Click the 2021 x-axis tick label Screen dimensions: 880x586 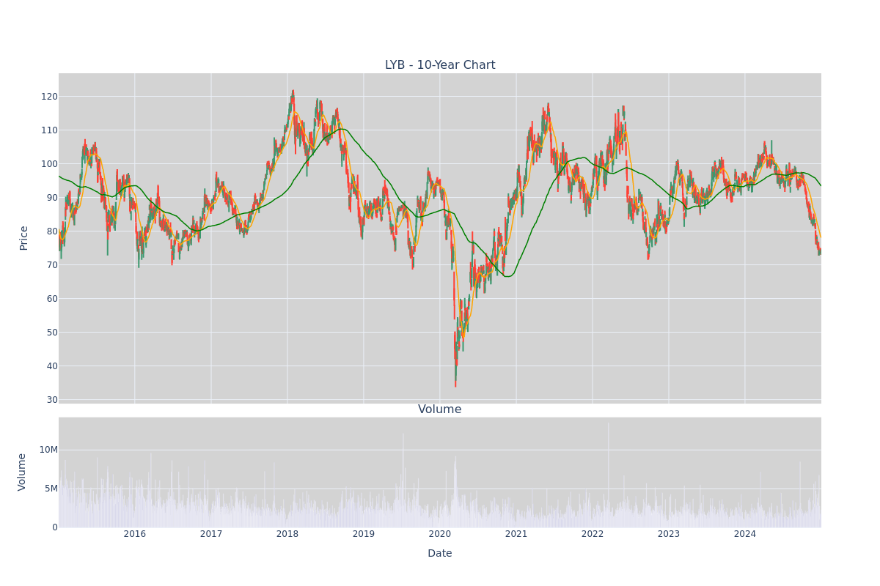coord(516,534)
